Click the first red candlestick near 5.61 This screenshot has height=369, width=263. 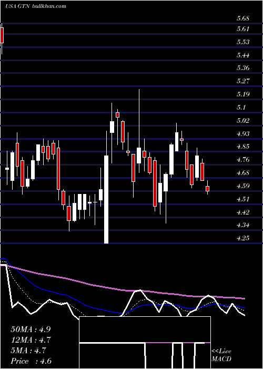2,35
